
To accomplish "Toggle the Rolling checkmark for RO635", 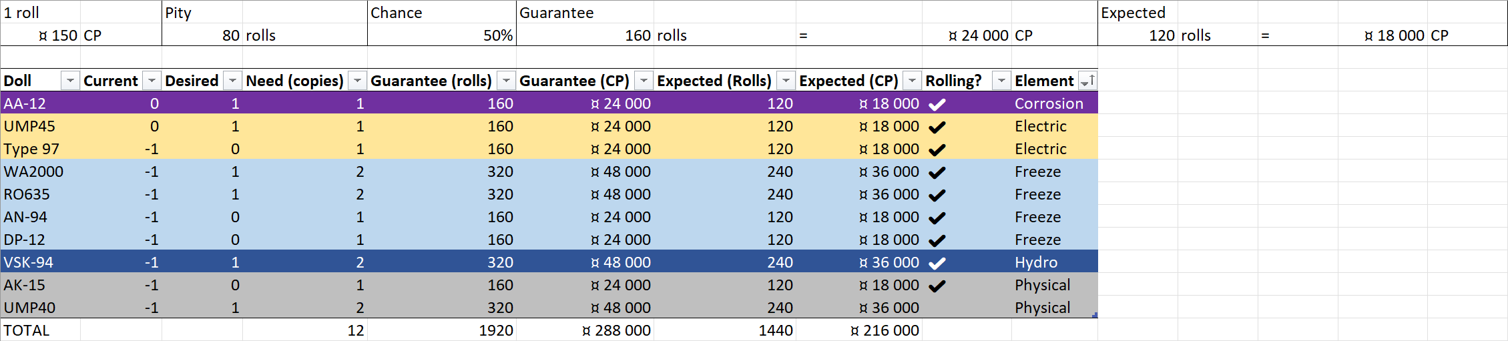I will pyautogui.click(x=937, y=195).
